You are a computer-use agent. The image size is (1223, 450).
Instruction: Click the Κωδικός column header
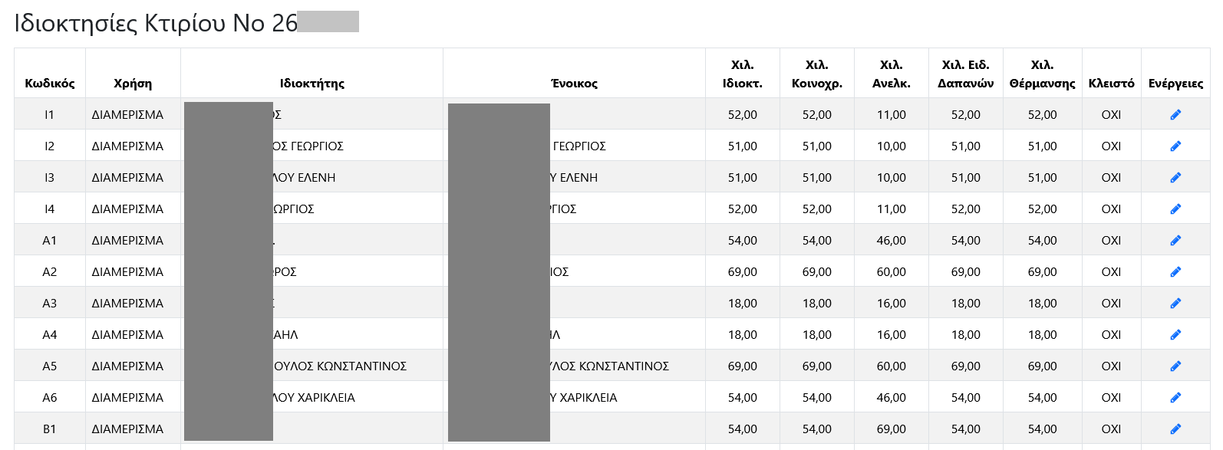point(50,84)
